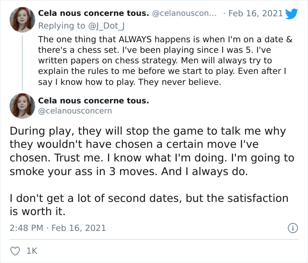Viewport: 308px width, 263px height.
Task: Click the display name on the top reply tweet
Action: 93,13
